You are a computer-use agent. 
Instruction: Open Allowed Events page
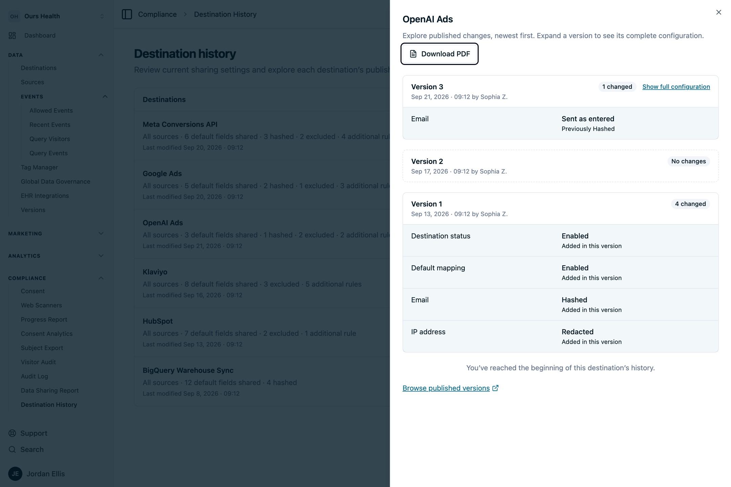pos(51,111)
